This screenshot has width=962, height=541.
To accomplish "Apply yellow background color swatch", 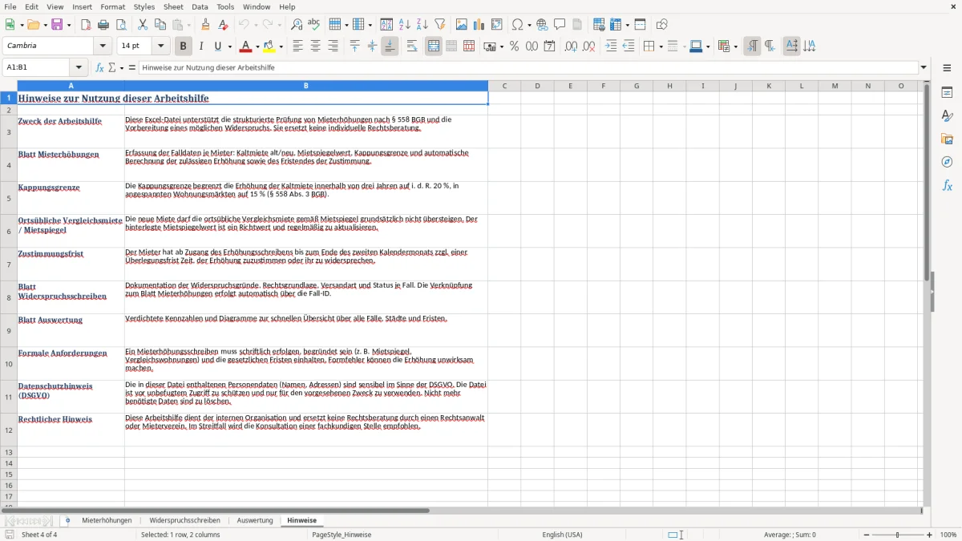I will [x=269, y=46].
